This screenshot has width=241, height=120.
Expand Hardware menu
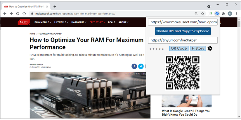[79, 22]
